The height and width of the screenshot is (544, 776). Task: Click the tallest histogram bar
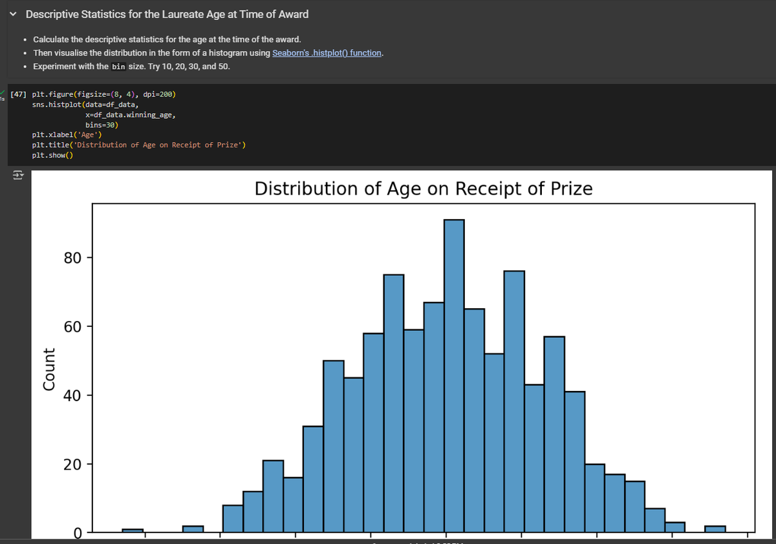coord(454,376)
